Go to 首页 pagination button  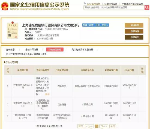[80, 126]
